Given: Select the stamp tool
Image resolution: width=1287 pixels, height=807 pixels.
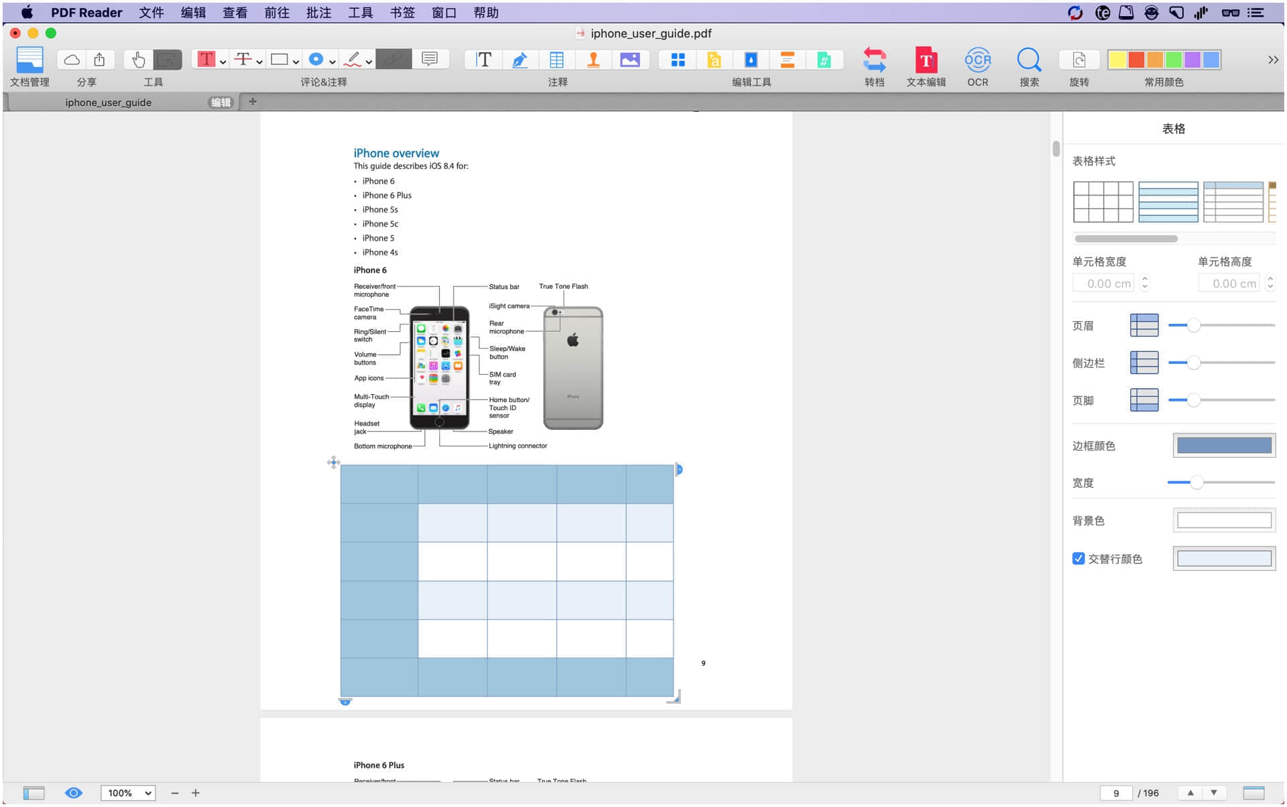Looking at the screenshot, I should tap(593, 60).
